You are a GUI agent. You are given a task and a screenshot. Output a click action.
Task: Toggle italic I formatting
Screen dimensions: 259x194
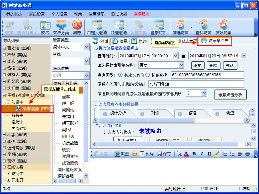202,154
